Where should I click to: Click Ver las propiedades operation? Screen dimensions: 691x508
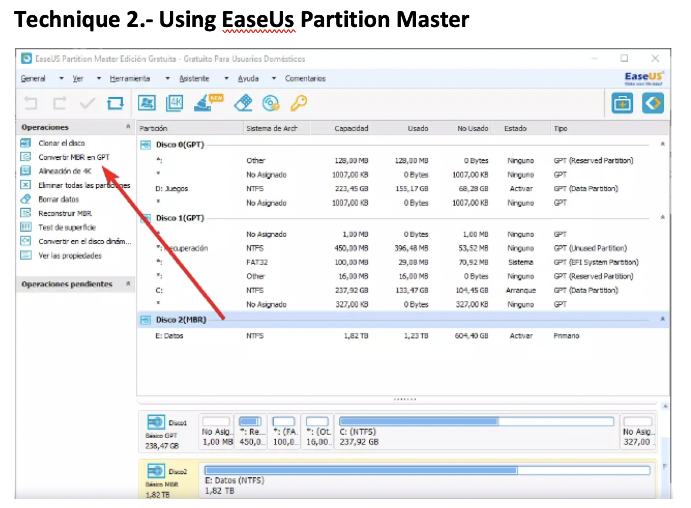69,255
